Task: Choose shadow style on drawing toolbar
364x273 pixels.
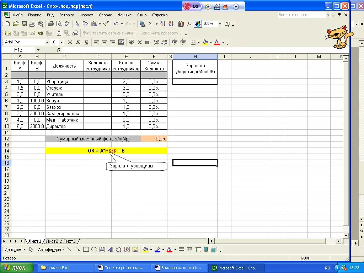Action: [206, 250]
